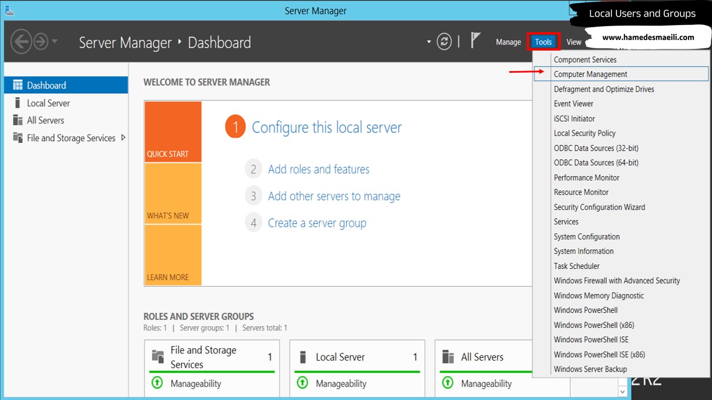
Task: Open Windows Server Backup
Action: [621, 369]
